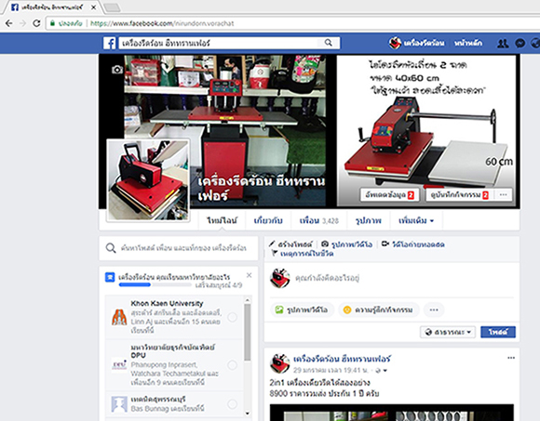Click the profile name link in top bar

click(x=424, y=44)
